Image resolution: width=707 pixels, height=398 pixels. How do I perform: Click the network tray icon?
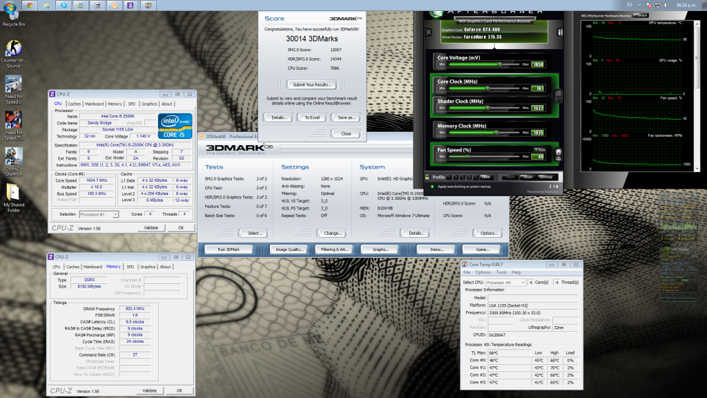[657, 6]
